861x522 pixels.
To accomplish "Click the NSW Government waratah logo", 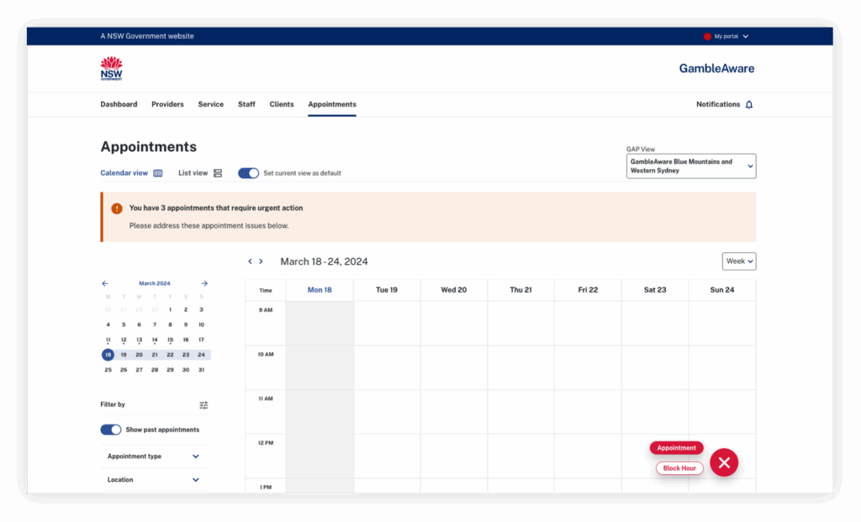I will coord(111,68).
